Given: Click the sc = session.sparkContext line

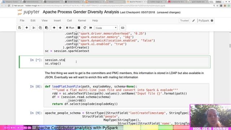Looking at the screenshot, I should (67, 51).
